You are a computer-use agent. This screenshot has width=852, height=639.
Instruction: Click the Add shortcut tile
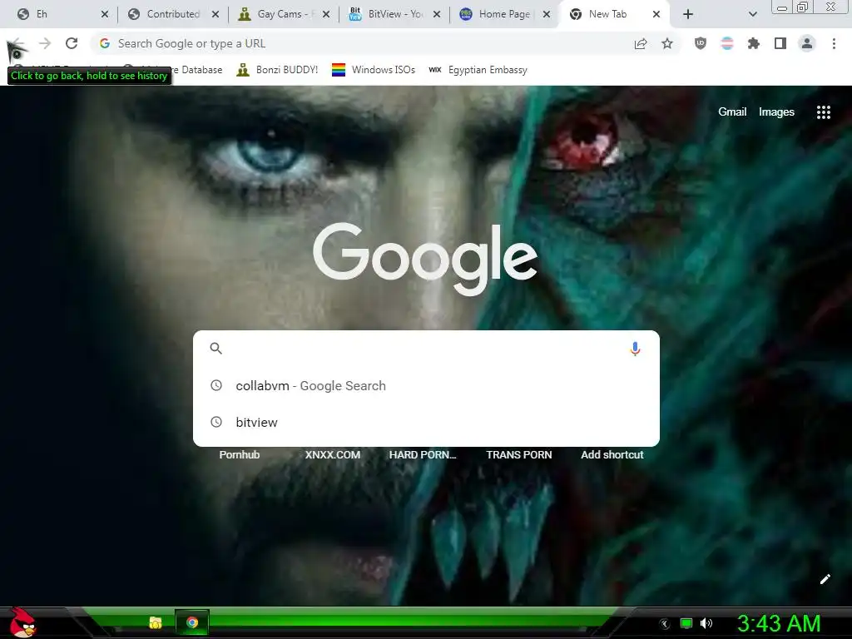point(612,455)
